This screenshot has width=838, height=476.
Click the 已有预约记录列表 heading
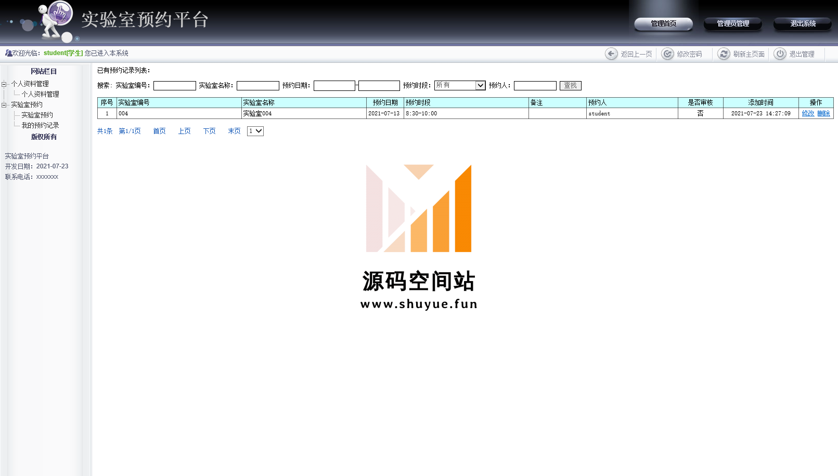[x=123, y=70]
